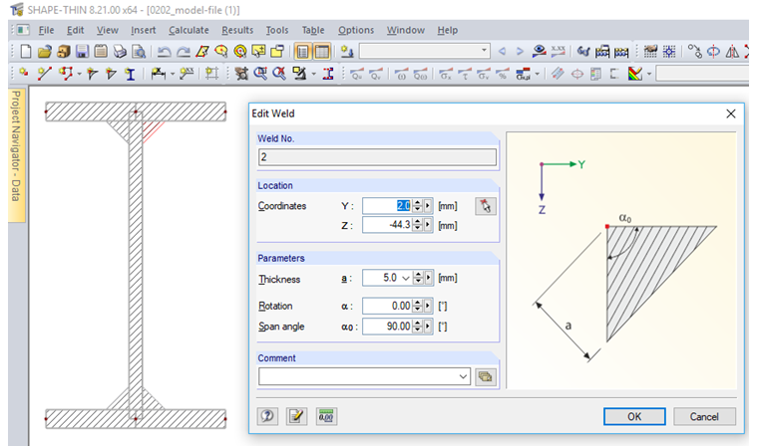Click the rotate tool icon
The width and height of the screenshot is (758, 446).
pos(713,51)
